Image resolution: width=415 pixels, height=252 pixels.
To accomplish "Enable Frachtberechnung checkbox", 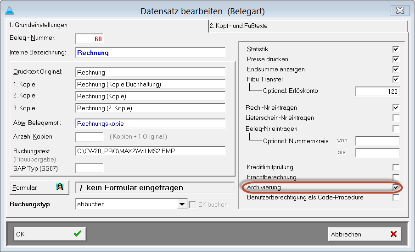I will [395, 177].
